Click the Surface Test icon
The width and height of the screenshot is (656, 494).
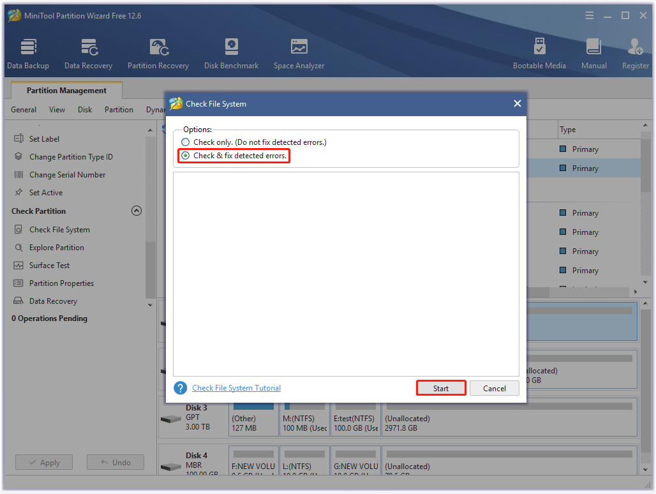[19, 266]
